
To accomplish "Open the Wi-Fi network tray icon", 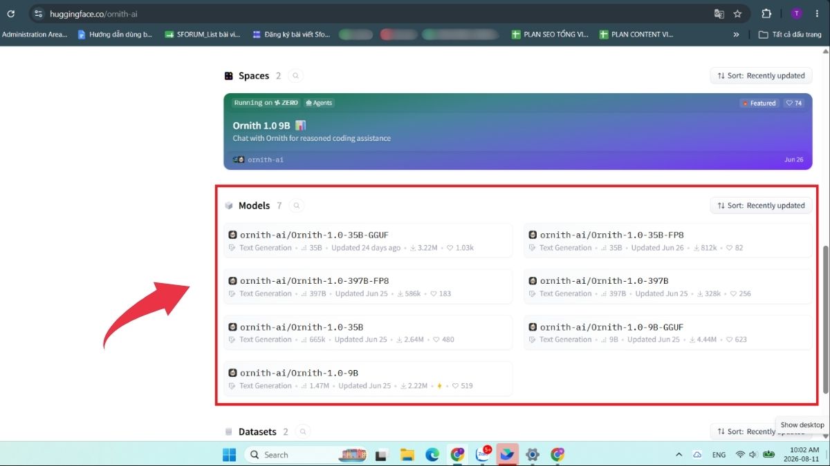I will tap(740, 455).
